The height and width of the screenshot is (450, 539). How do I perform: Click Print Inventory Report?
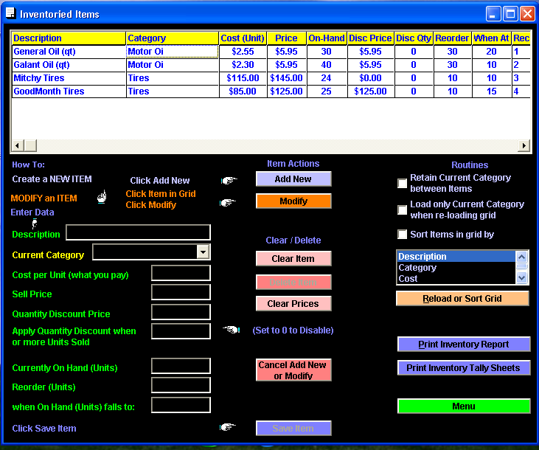[x=464, y=344]
